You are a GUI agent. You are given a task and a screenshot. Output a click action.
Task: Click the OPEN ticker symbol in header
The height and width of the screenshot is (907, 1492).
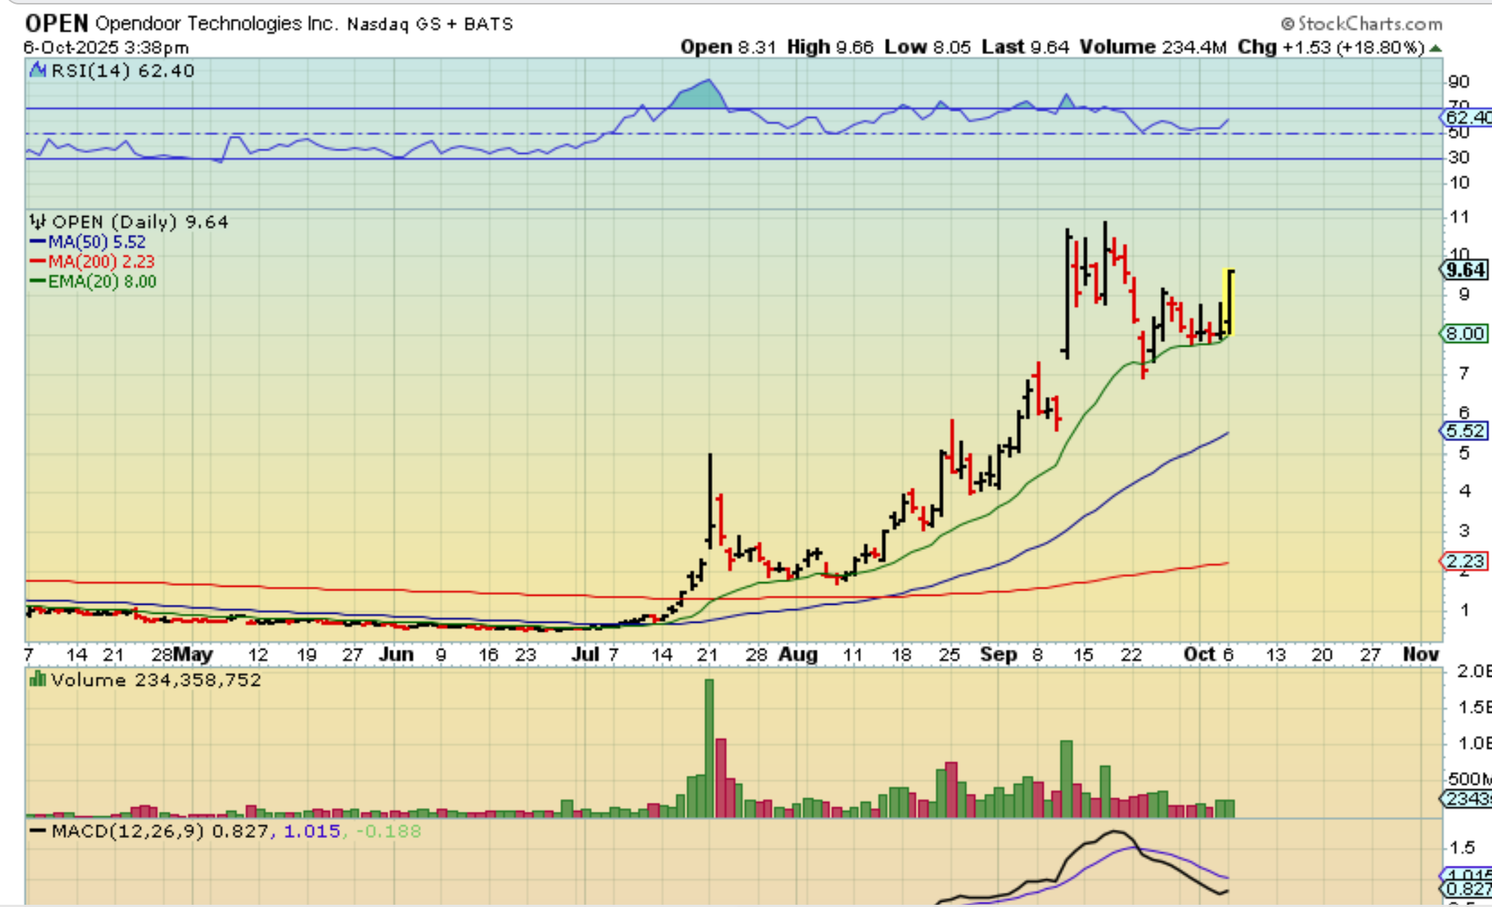pyautogui.click(x=56, y=23)
